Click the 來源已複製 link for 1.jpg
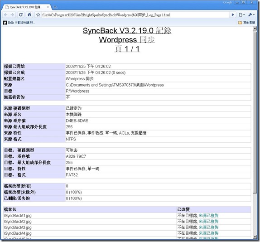 pos(208,216)
